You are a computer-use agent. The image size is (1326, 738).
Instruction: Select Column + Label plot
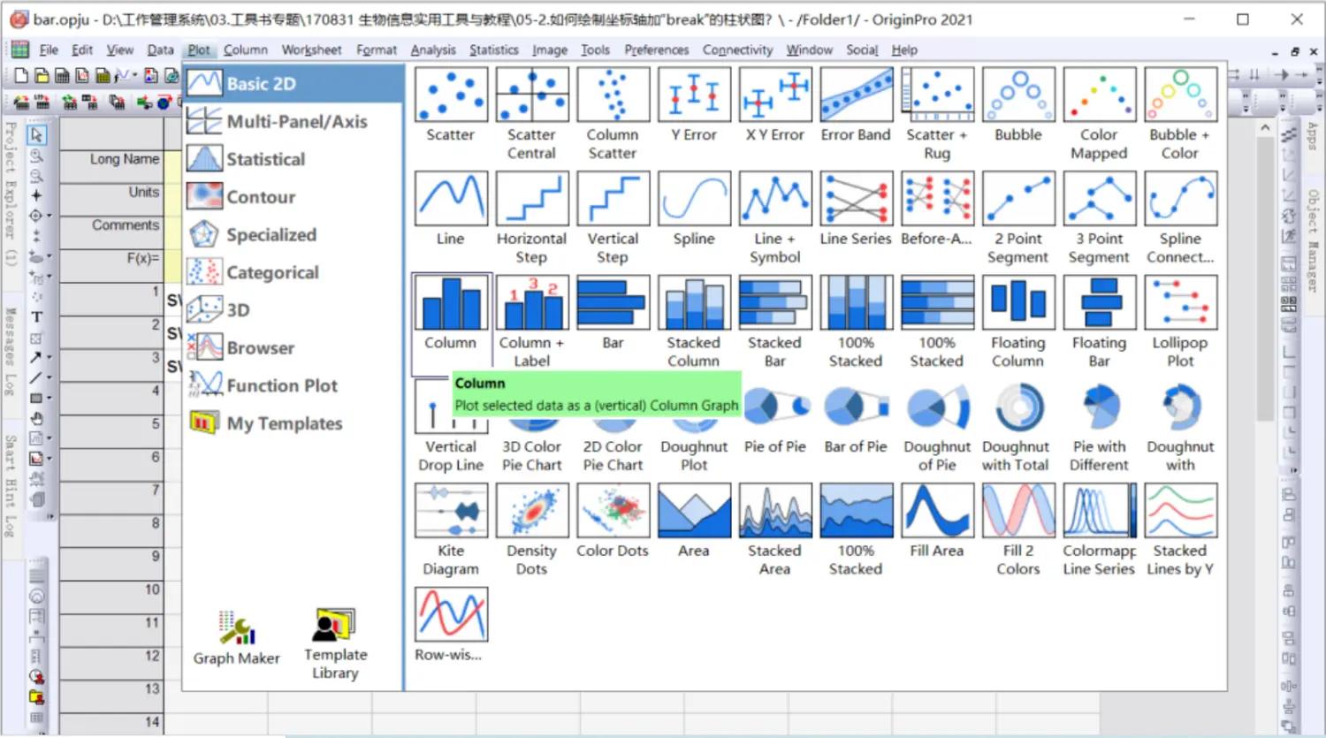click(x=532, y=303)
